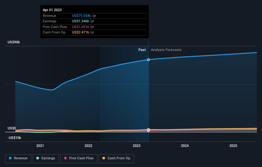The height and width of the screenshot is (167, 262).
Task: Click the Earnings label in tooltip
Action: coord(49,21)
